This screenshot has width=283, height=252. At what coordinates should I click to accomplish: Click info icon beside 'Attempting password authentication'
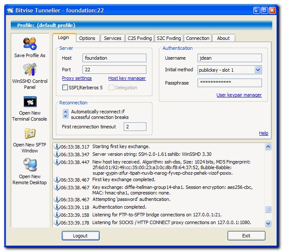[x=57, y=200]
